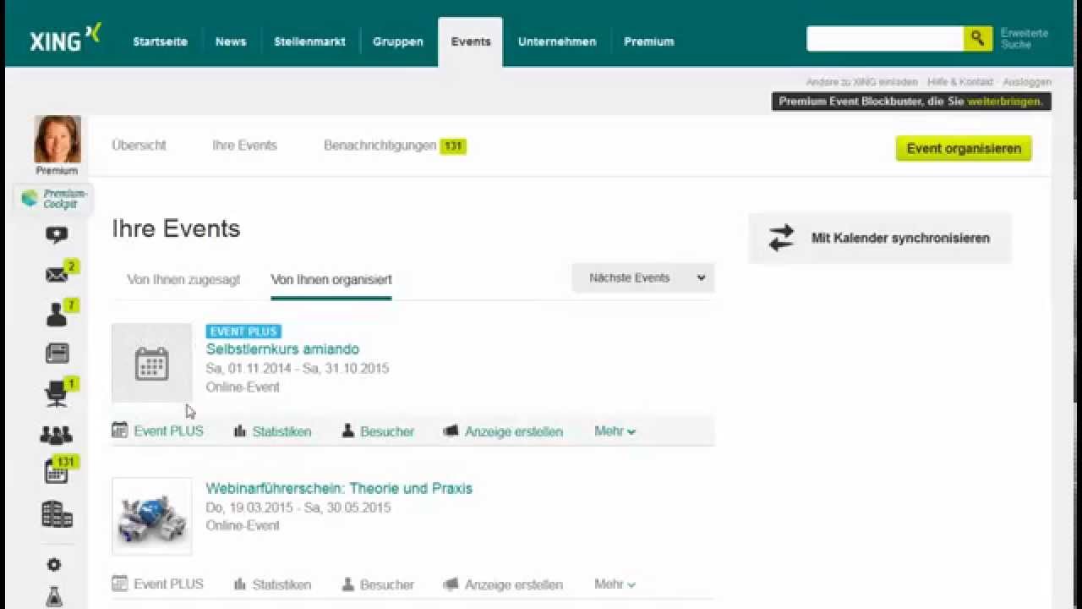Click the XING logo
This screenshot has width=1082, height=609.
pos(65,39)
